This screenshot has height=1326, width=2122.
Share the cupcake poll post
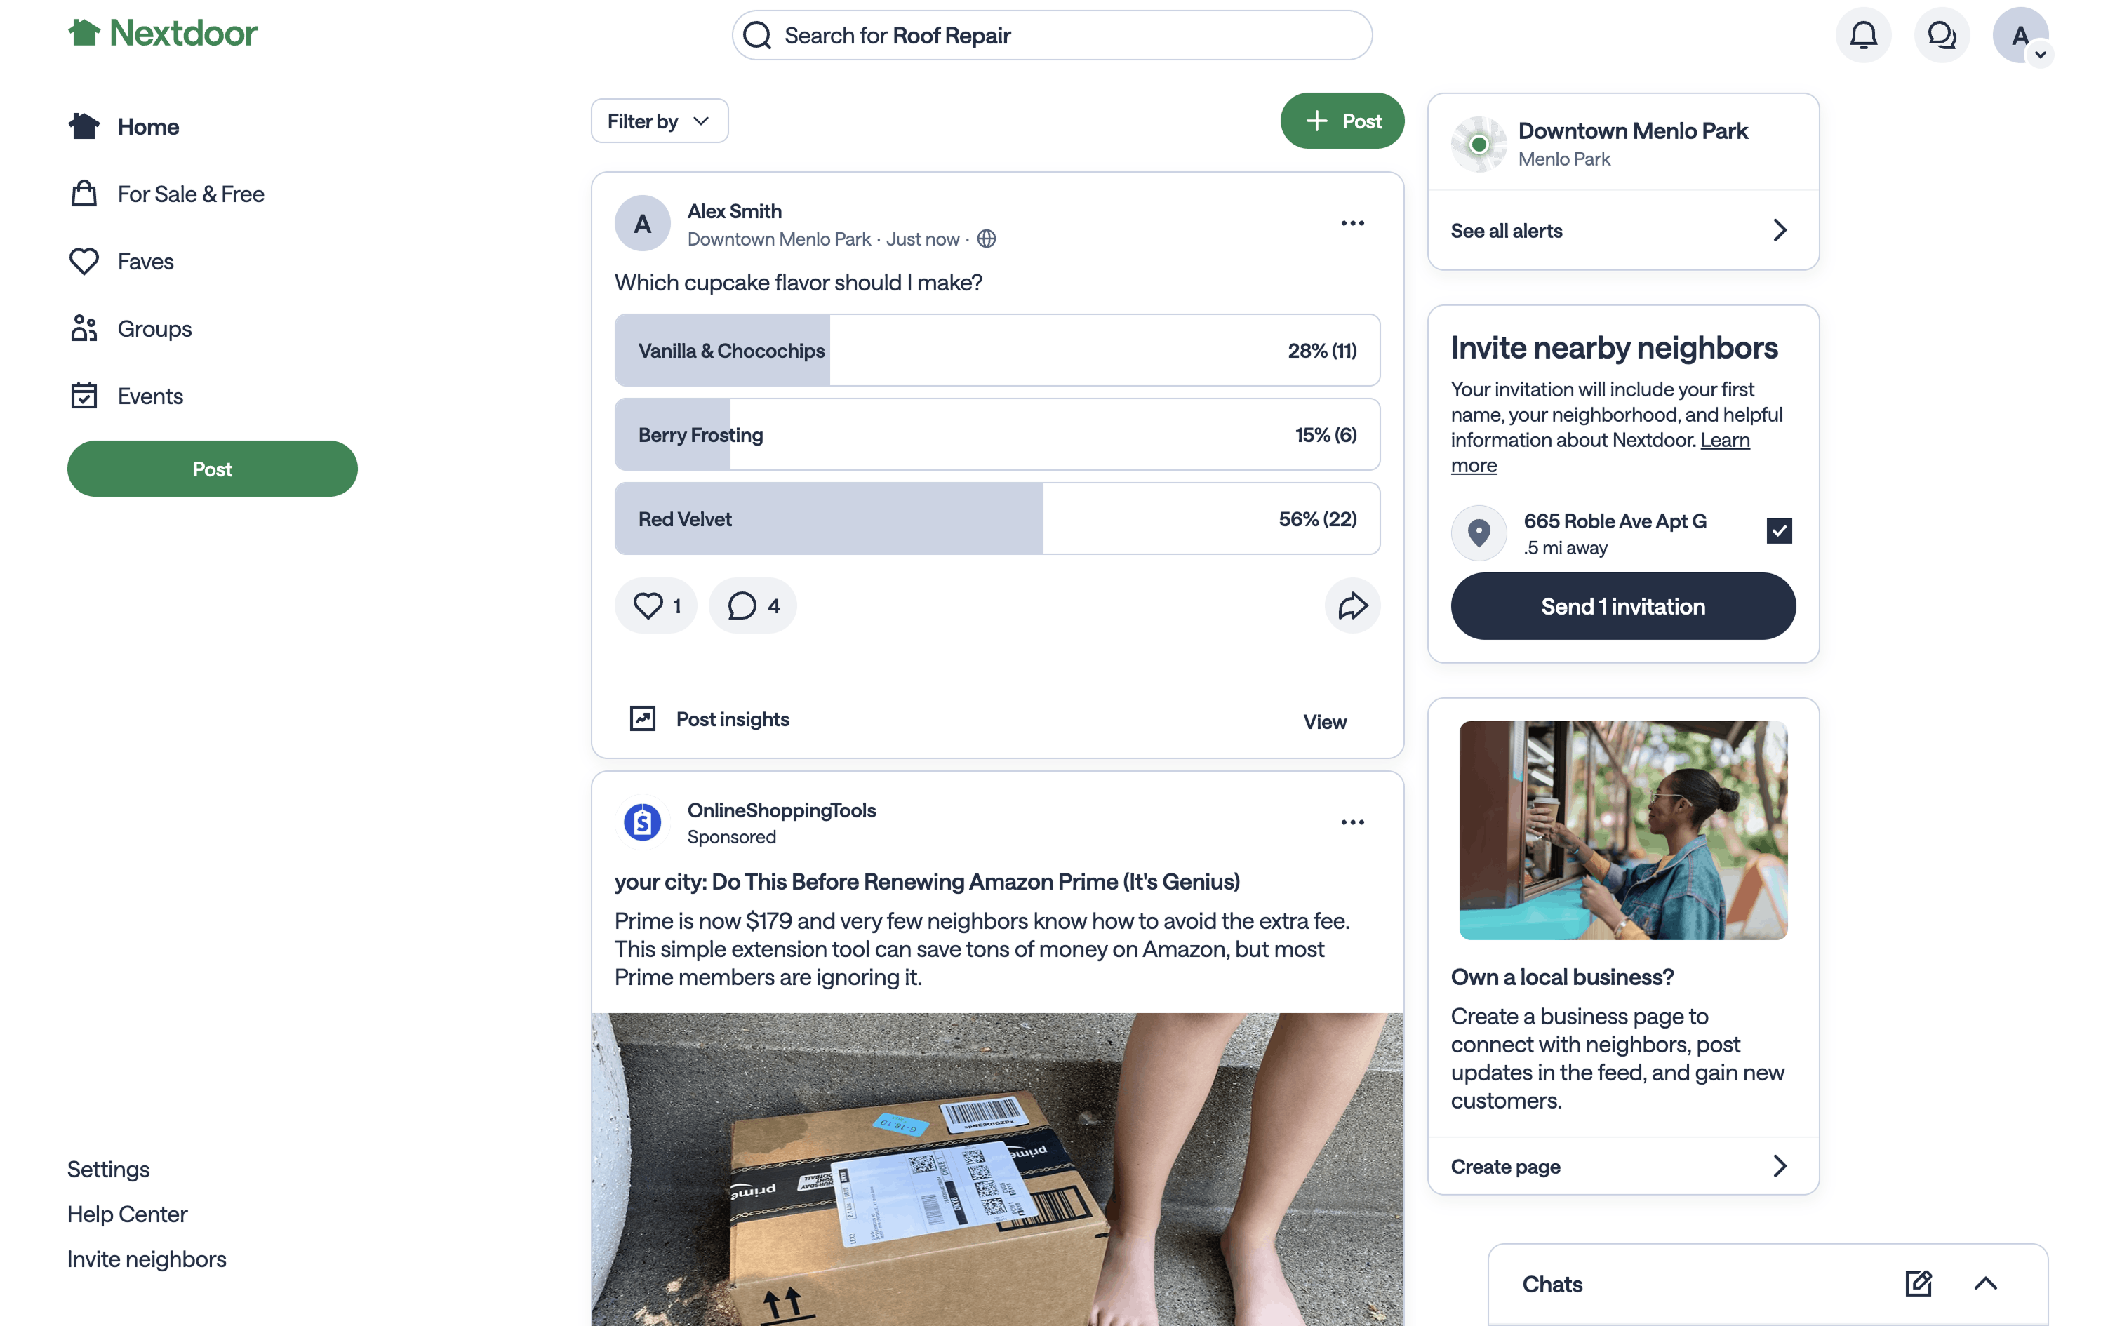point(1352,605)
